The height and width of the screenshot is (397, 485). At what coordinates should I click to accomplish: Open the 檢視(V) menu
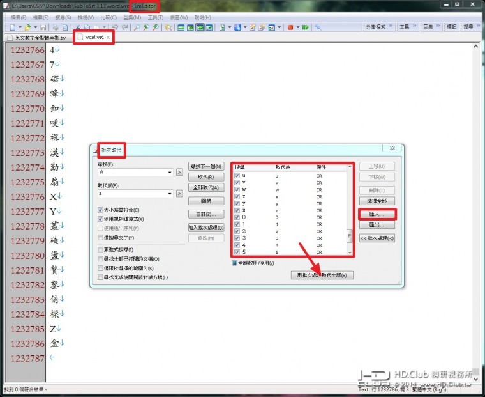click(86, 17)
